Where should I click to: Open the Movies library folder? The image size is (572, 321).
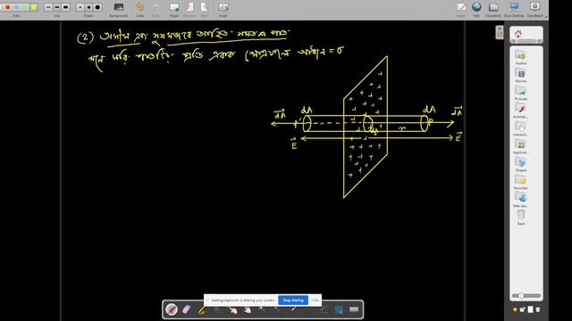[520, 76]
